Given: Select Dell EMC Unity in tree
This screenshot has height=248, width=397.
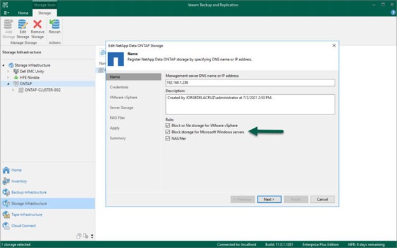Looking at the screenshot, I should [32, 71].
